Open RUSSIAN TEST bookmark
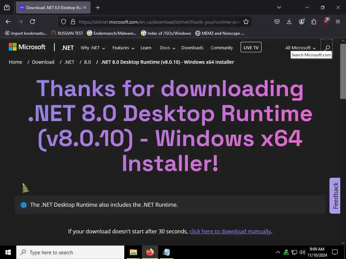This screenshot has height=259, width=346. click(x=67, y=33)
